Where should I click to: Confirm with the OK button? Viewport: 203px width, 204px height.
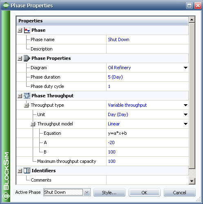coord(145,193)
